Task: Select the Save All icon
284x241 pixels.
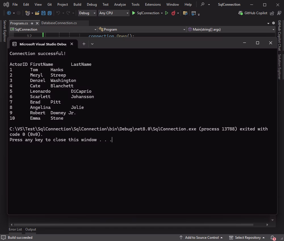Action: (x=50, y=13)
